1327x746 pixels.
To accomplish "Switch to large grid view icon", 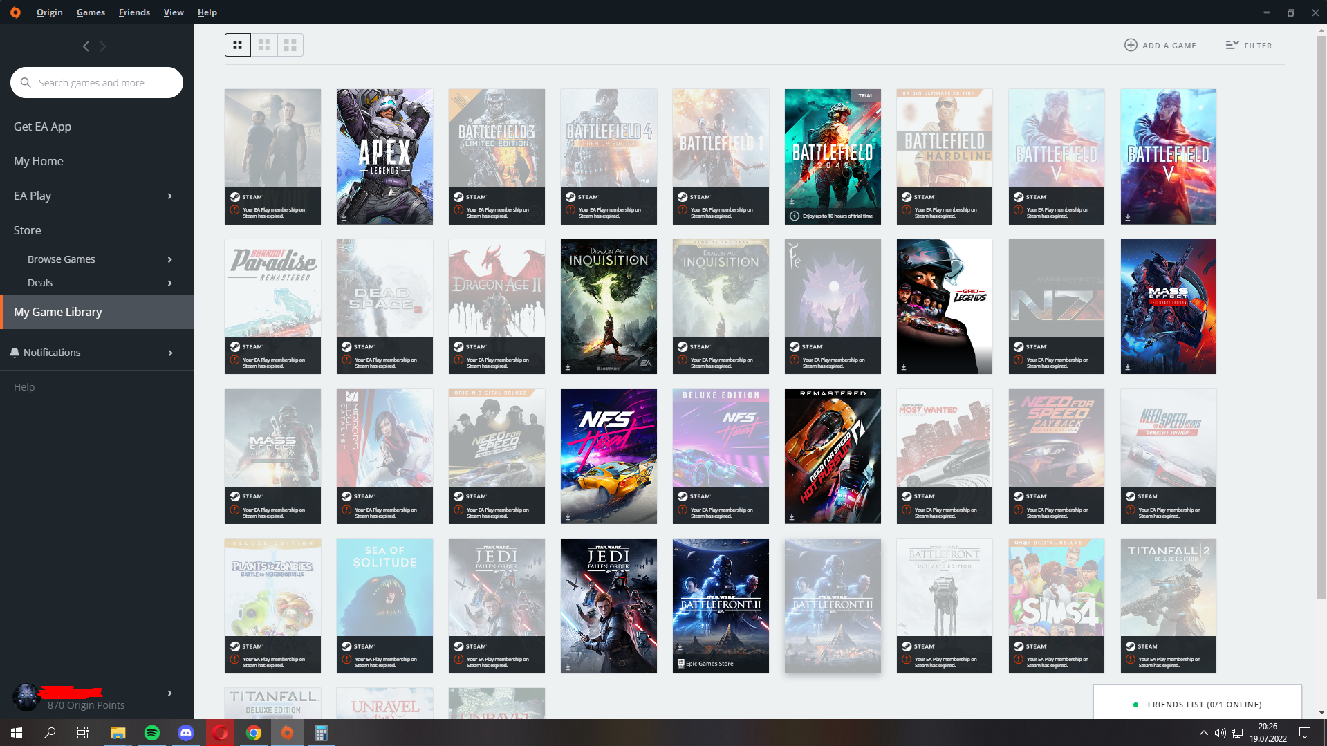I will pos(290,45).
